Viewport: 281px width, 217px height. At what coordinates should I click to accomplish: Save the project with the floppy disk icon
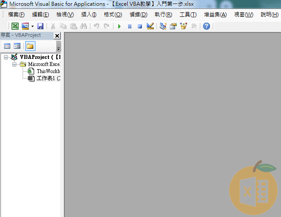tap(40, 26)
